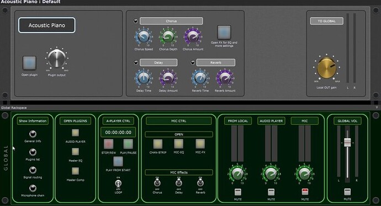This screenshot has width=381, height=206.
Task: Click the Delay section label
Action: tap(158, 62)
